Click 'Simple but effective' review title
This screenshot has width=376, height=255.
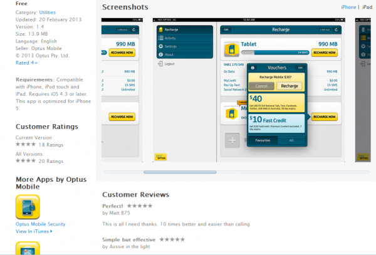click(x=128, y=240)
